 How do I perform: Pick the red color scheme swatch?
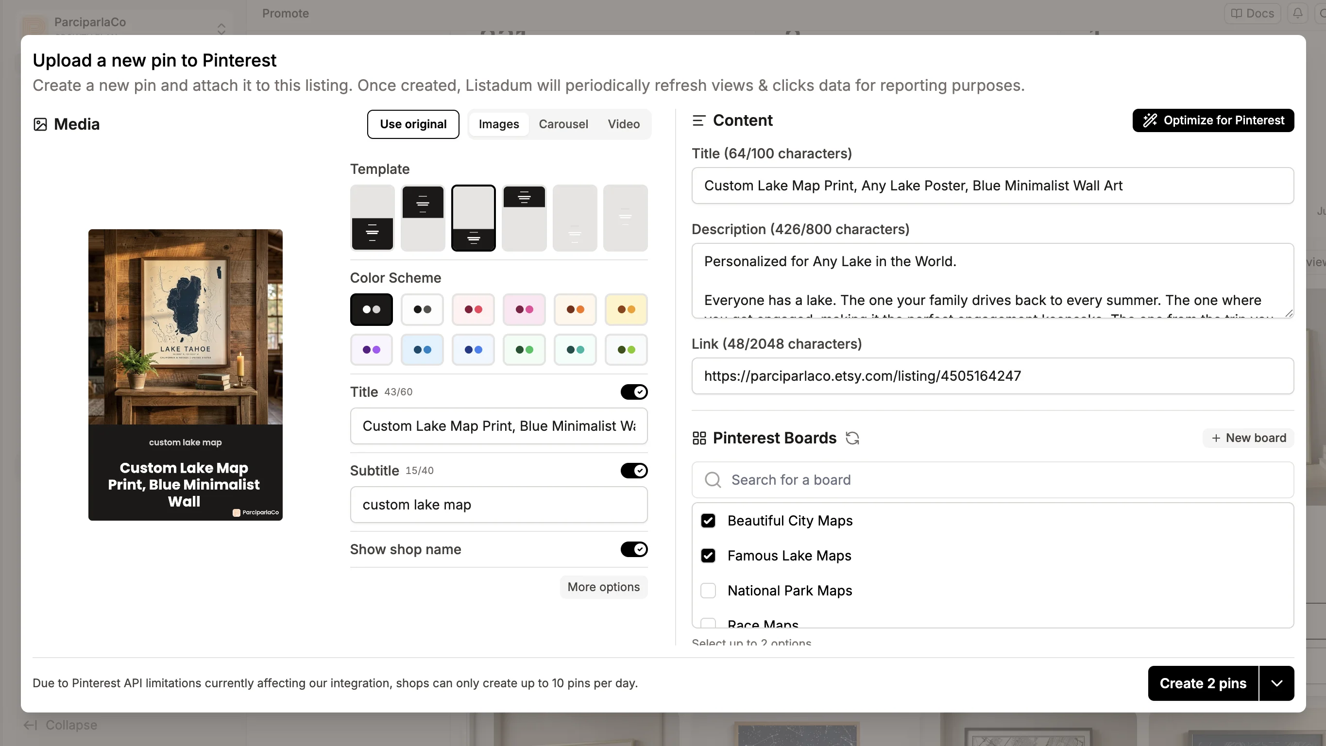tap(473, 309)
